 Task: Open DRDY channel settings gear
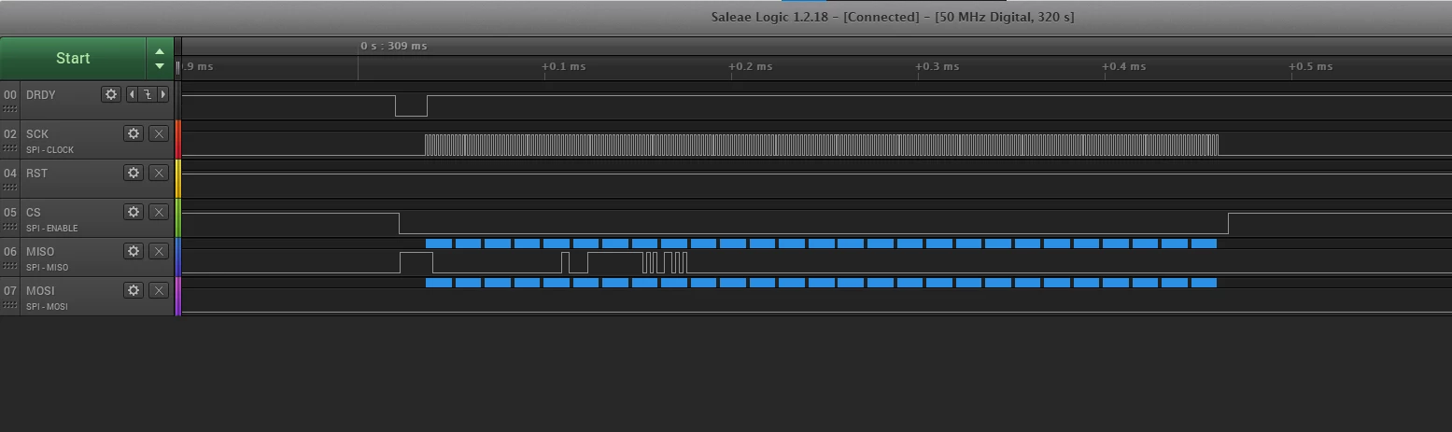point(111,94)
